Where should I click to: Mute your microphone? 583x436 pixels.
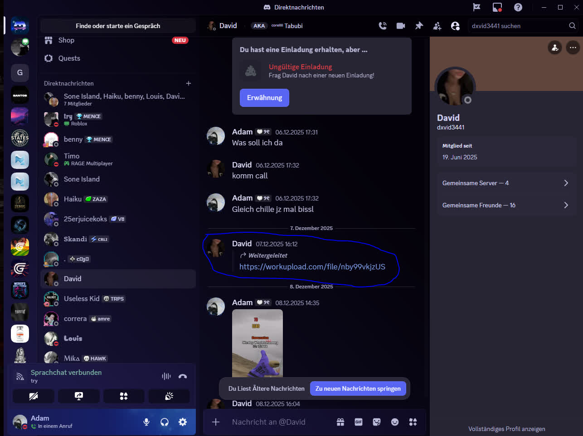pyautogui.click(x=146, y=422)
